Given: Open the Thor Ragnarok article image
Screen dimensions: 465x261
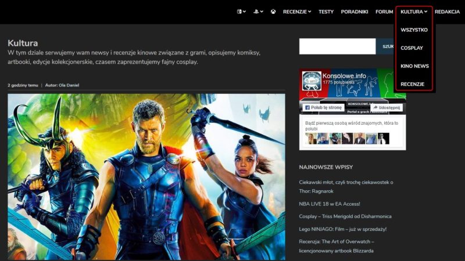Looking at the screenshot, I should 146,177.
